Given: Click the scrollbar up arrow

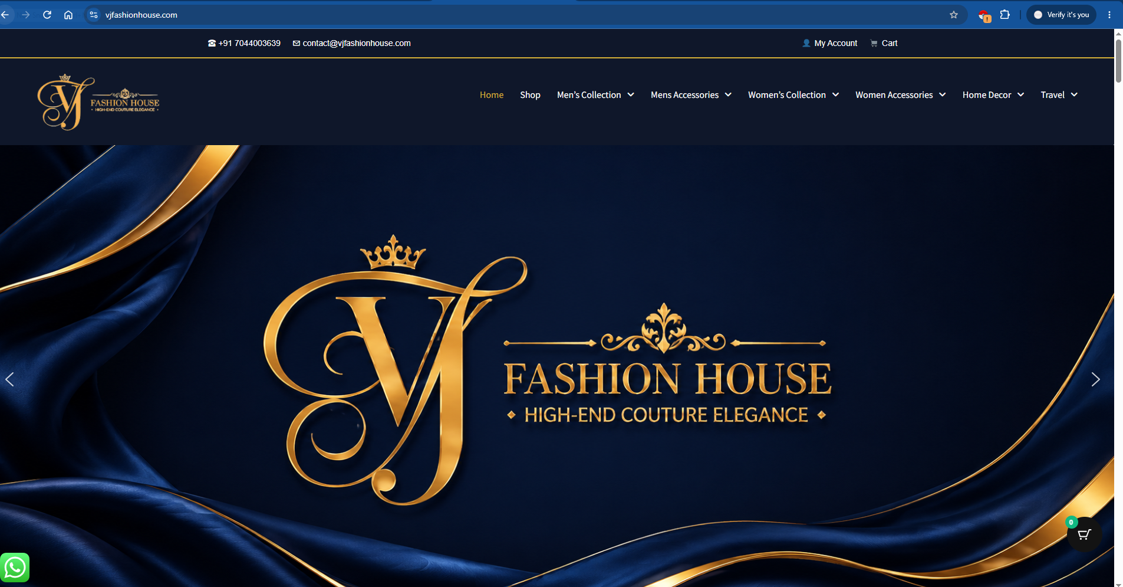Looking at the screenshot, I should (1118, 33).
